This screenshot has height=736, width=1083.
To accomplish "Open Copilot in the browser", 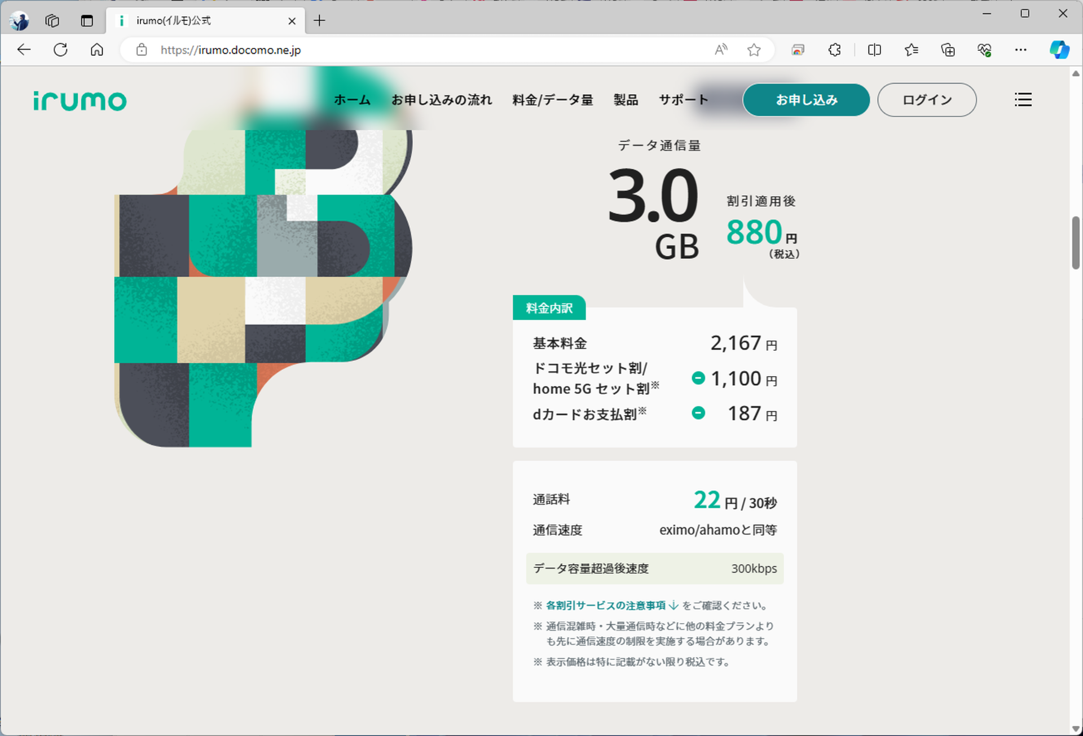I will click(1059, 50).
